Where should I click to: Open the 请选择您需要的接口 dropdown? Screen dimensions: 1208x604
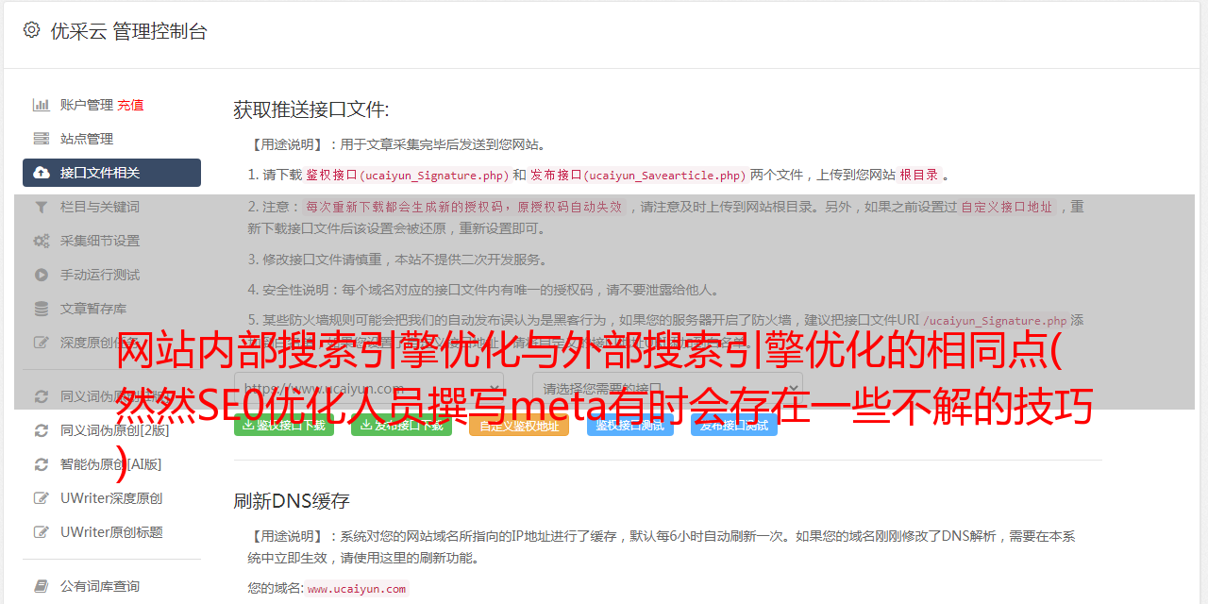tap(668, 388)
